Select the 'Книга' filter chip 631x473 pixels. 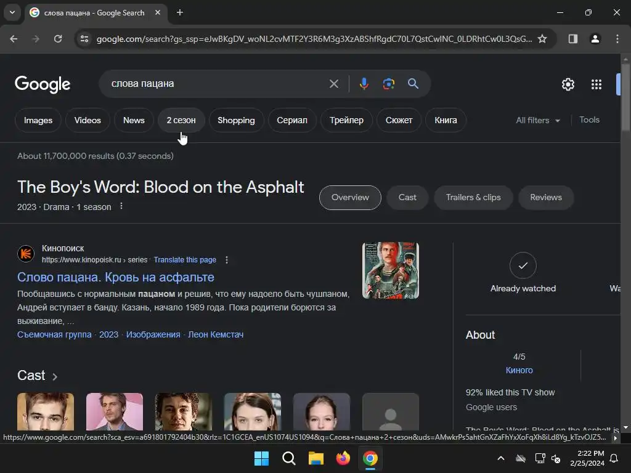pos(446,120)
